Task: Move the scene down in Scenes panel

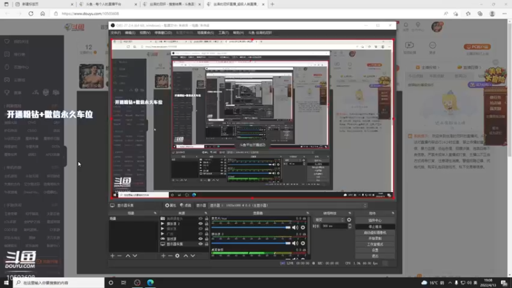Action: [x=135, y=255]
